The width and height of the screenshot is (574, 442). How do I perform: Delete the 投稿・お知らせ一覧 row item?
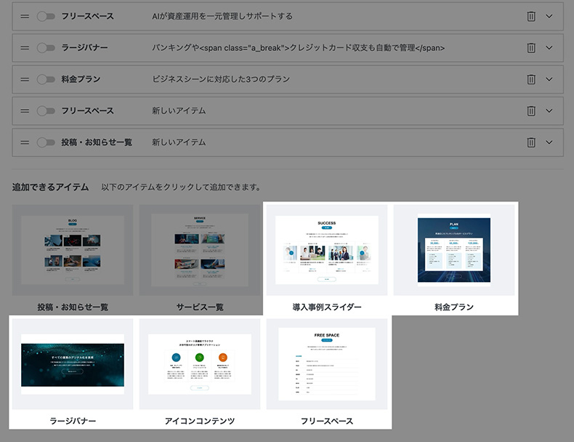pos(531,142)
